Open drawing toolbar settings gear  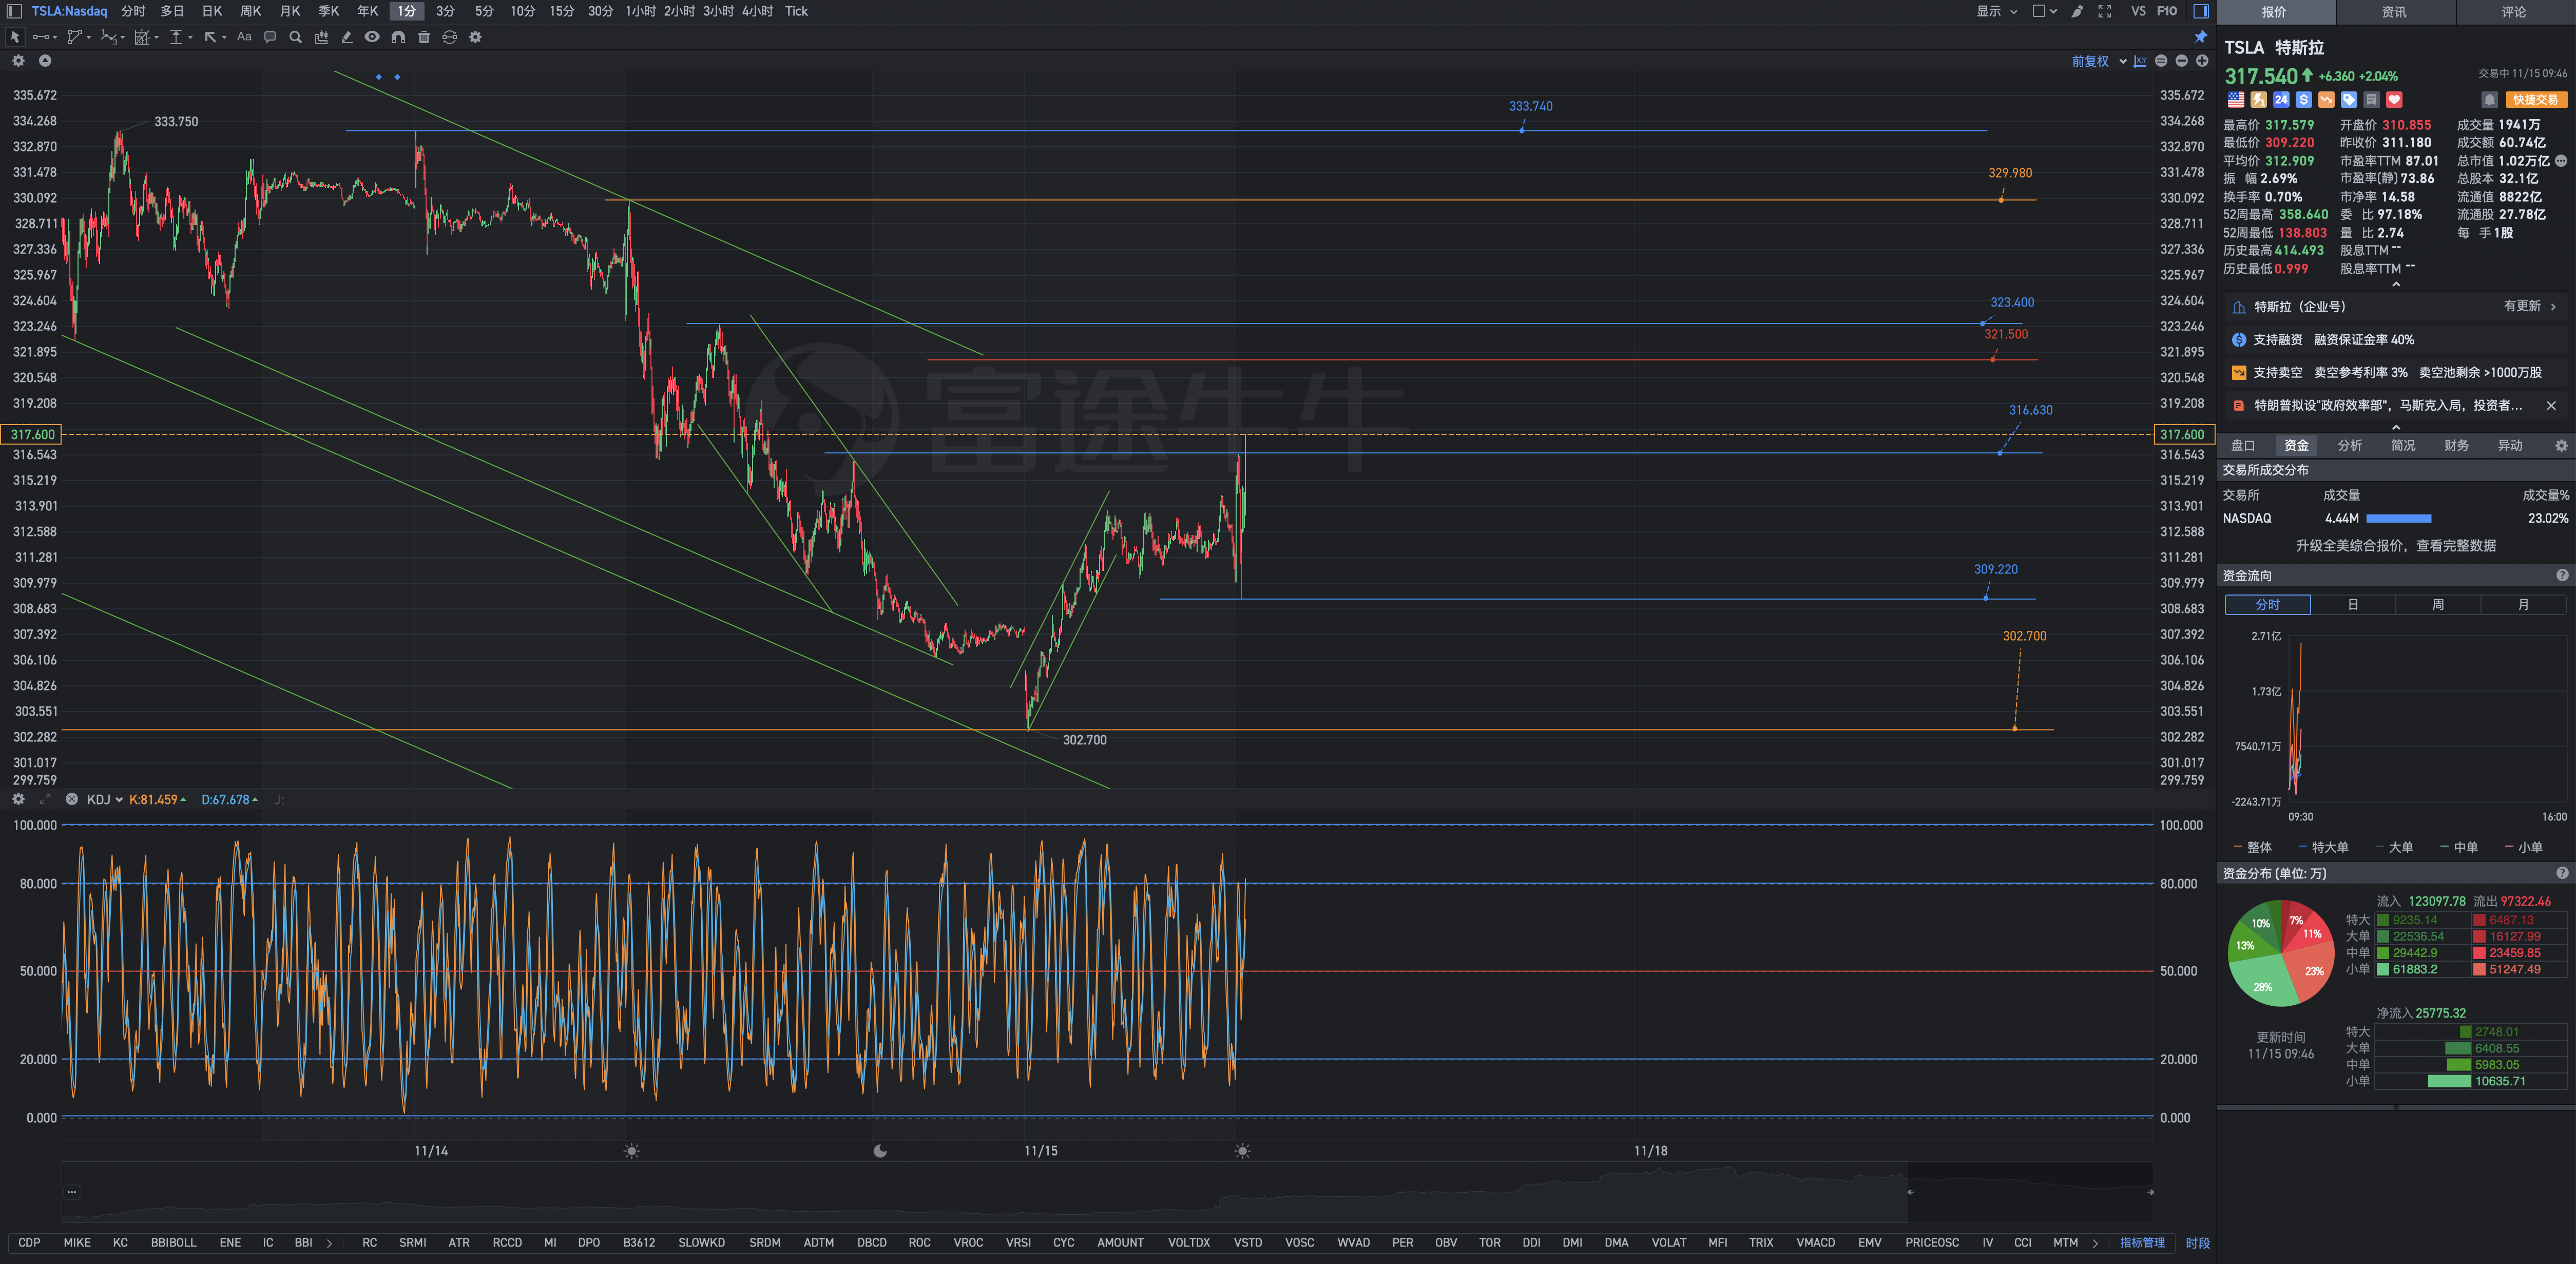(x=476, y=37)
